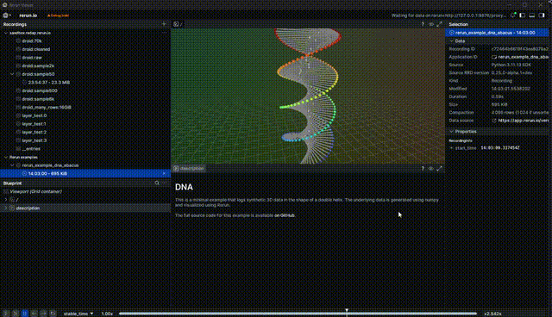The height and width of the screenshot is (317, 552).
Task: Open the notifications bell icon
Action: point(513,16)
